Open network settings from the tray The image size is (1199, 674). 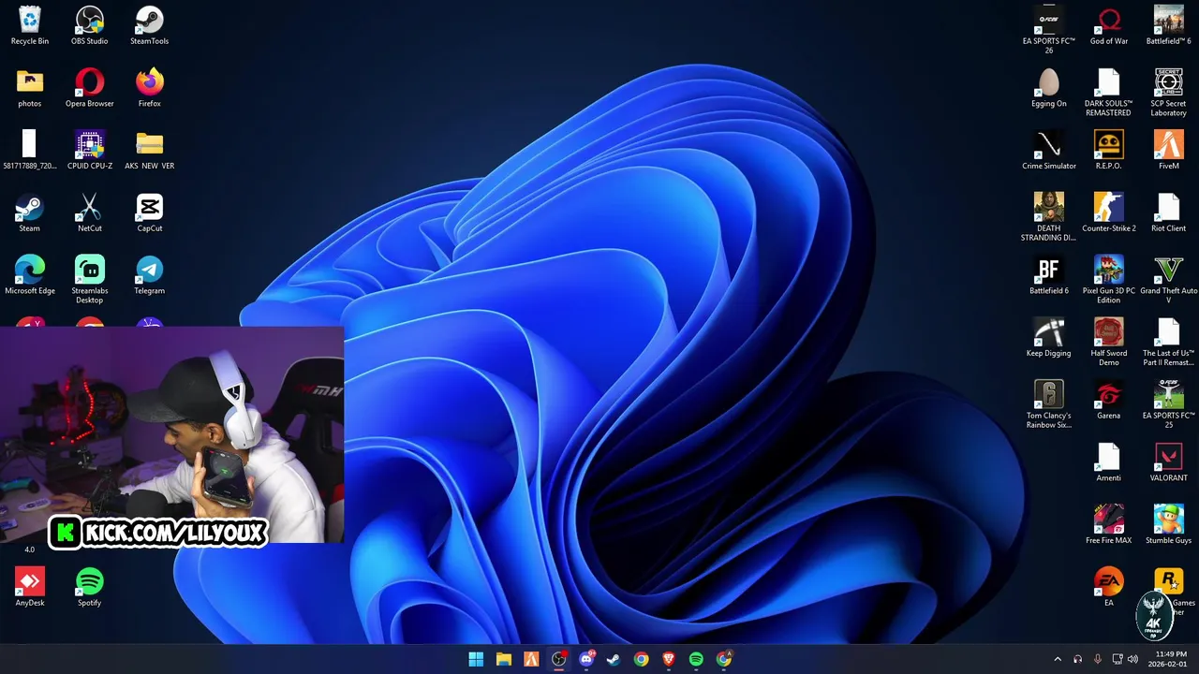(1118, 659)
